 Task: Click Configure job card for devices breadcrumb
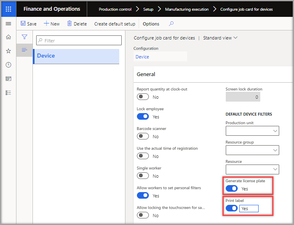pos(246,9)
